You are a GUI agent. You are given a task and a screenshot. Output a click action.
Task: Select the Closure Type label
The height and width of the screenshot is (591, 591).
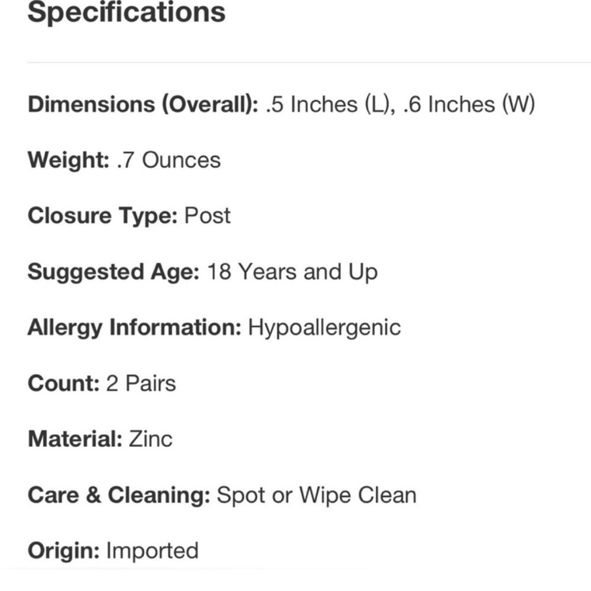click(x=102, y=216)
